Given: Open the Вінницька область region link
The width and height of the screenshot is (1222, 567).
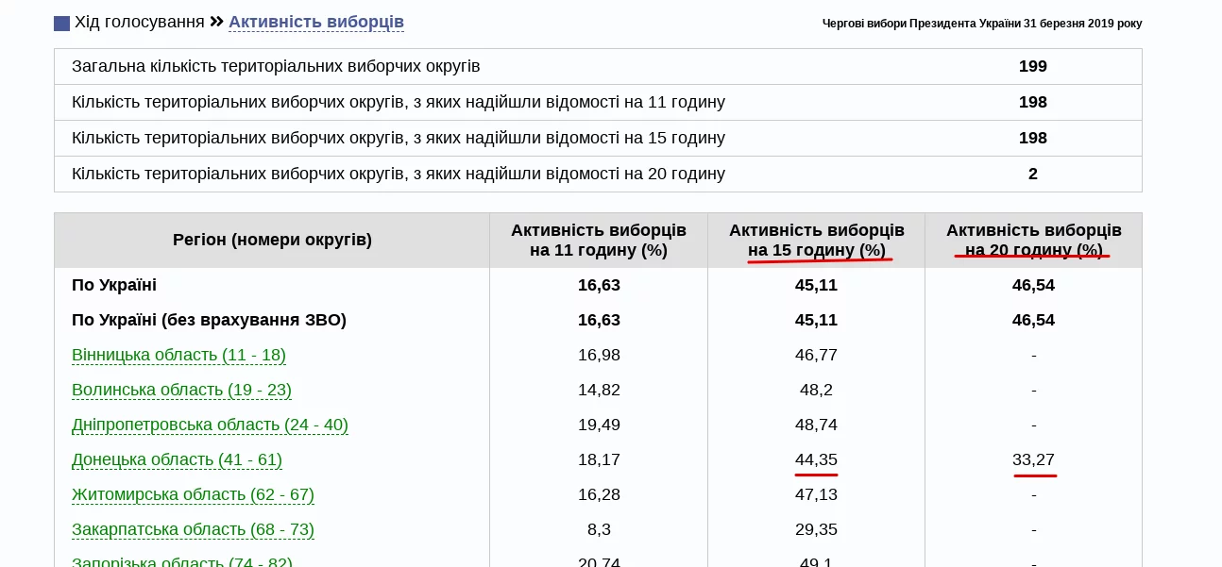Looking at the screenshot, I should [x=178, y=356].
